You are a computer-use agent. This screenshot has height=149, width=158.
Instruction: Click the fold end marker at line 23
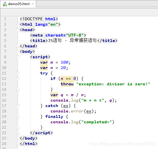click(x=18, y=138)
